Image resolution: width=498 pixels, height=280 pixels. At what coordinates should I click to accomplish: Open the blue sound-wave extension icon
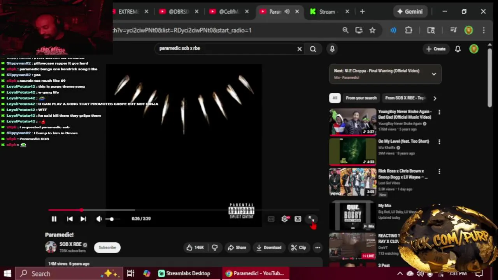point(393,30)
